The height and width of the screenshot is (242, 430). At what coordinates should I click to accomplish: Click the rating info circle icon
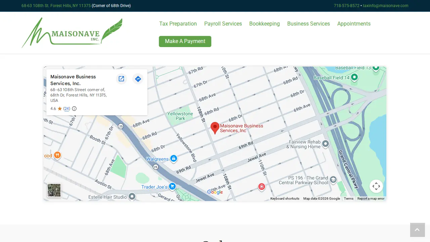(x=74, y=109)
